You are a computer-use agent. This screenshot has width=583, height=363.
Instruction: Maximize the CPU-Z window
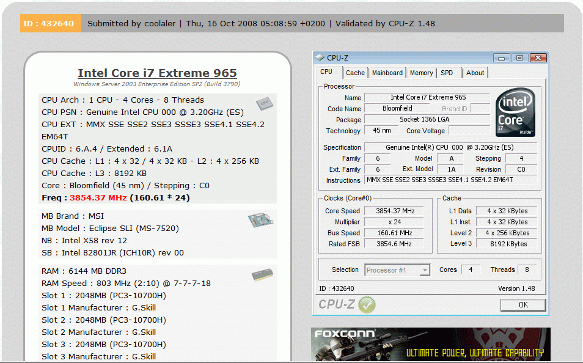click(520, 58)
